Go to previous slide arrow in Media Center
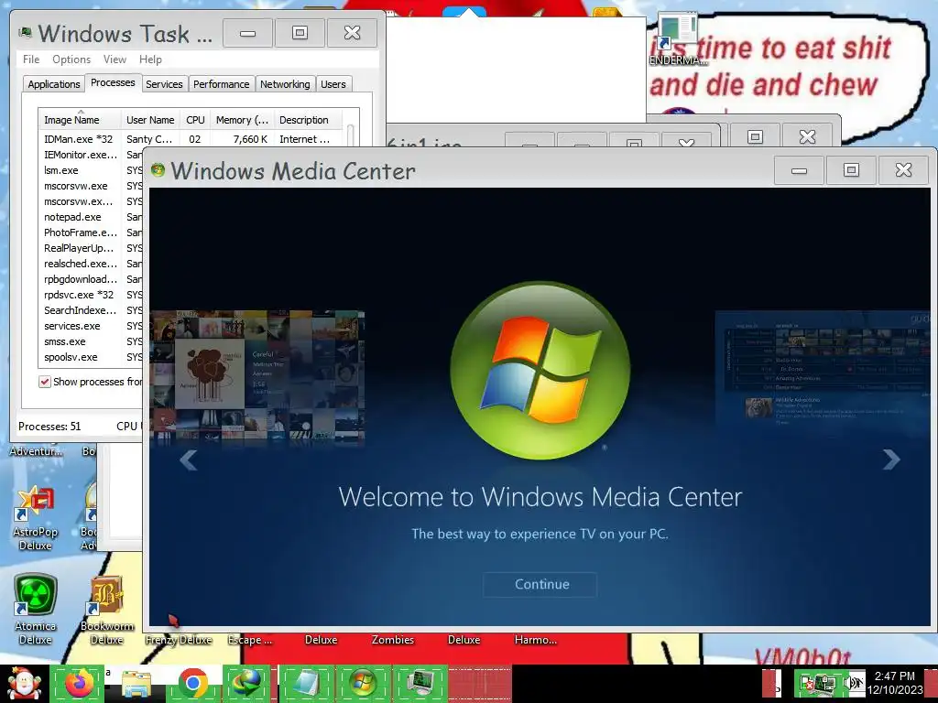Image resolution: width=938 pixels, height=703 pixels. [x=189, y=460]
